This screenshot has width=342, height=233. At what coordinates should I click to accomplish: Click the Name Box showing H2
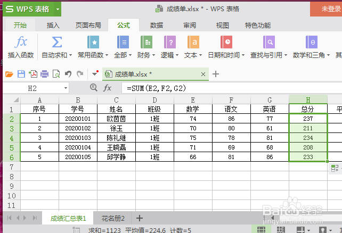click(x=32, y=88)
